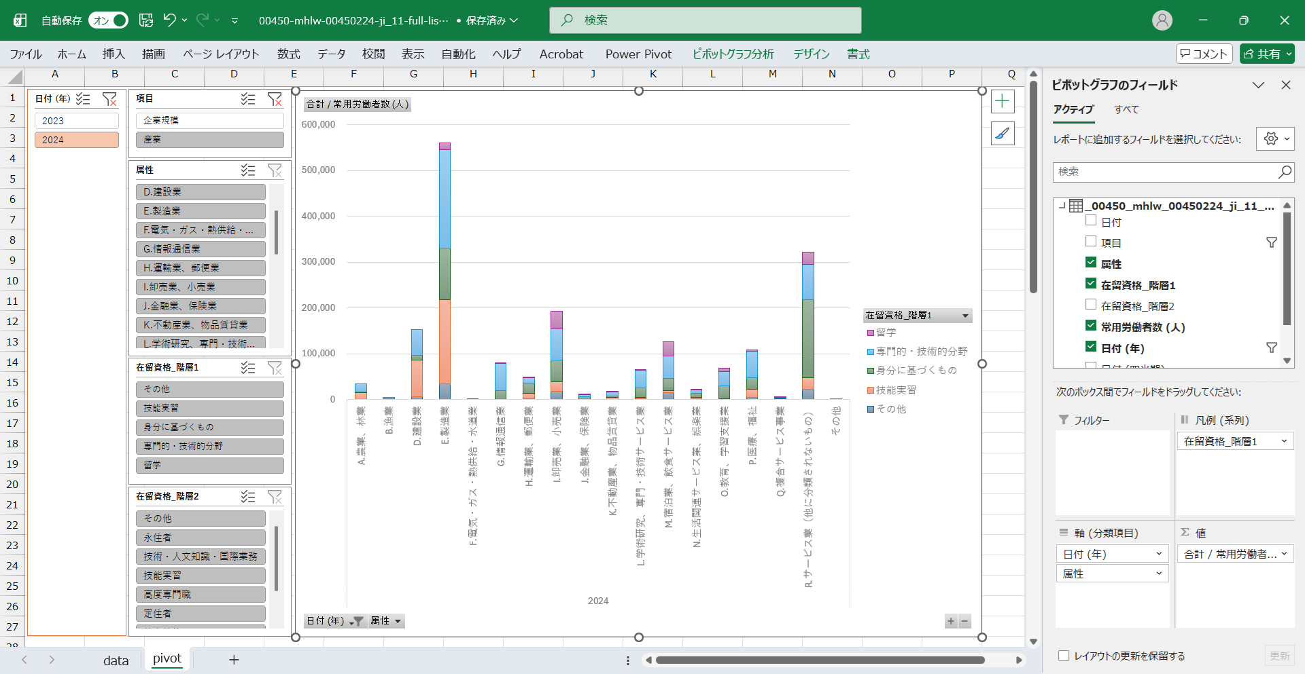Toggle multi-select on 日付 (年) slicer
The height and width of the screenshot is (674, 1305).
(x=83, y=99)
